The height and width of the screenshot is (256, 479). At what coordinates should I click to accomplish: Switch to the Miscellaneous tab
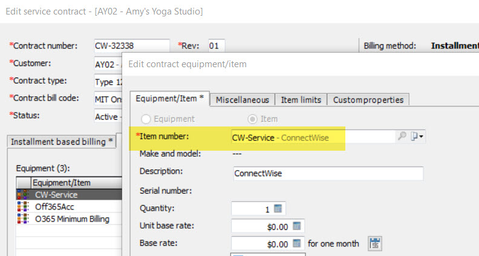[x=242, y=99]
